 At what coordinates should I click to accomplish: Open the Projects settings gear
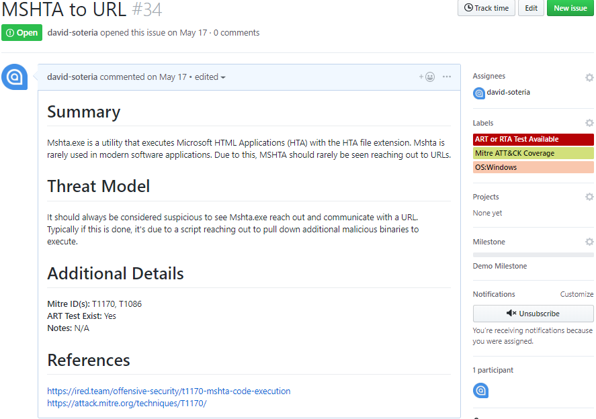[589, 197]
